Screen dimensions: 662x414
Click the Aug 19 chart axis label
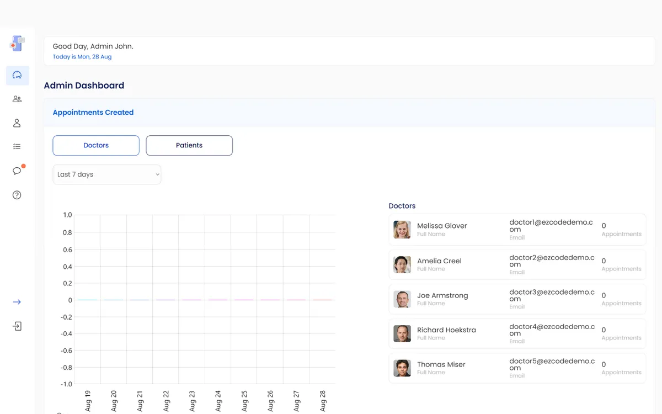click(88, 401)
